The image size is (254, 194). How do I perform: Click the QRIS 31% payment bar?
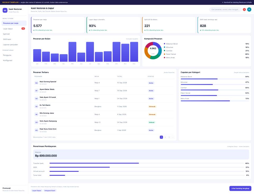[x=147, y=167]
